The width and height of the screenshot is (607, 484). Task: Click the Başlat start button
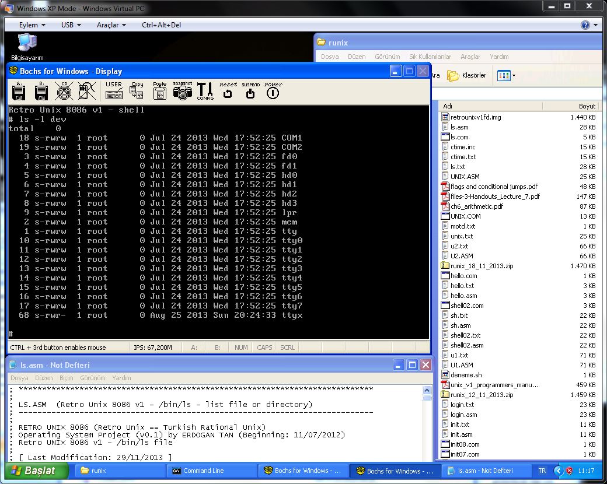37,471
